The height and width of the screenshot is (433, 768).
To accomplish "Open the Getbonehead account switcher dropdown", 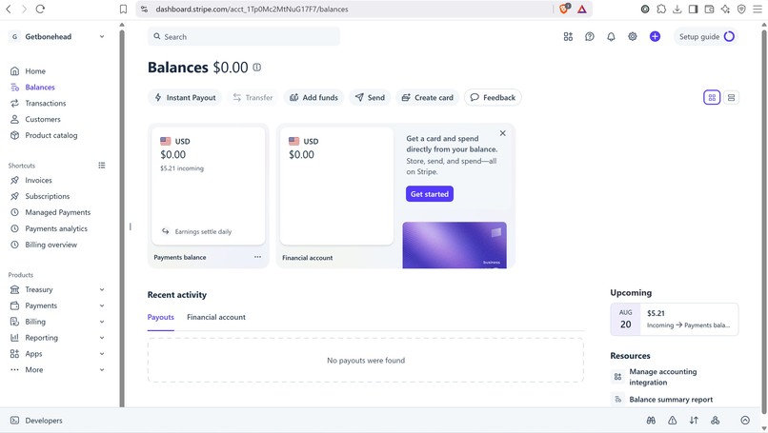I will [57, 37].
